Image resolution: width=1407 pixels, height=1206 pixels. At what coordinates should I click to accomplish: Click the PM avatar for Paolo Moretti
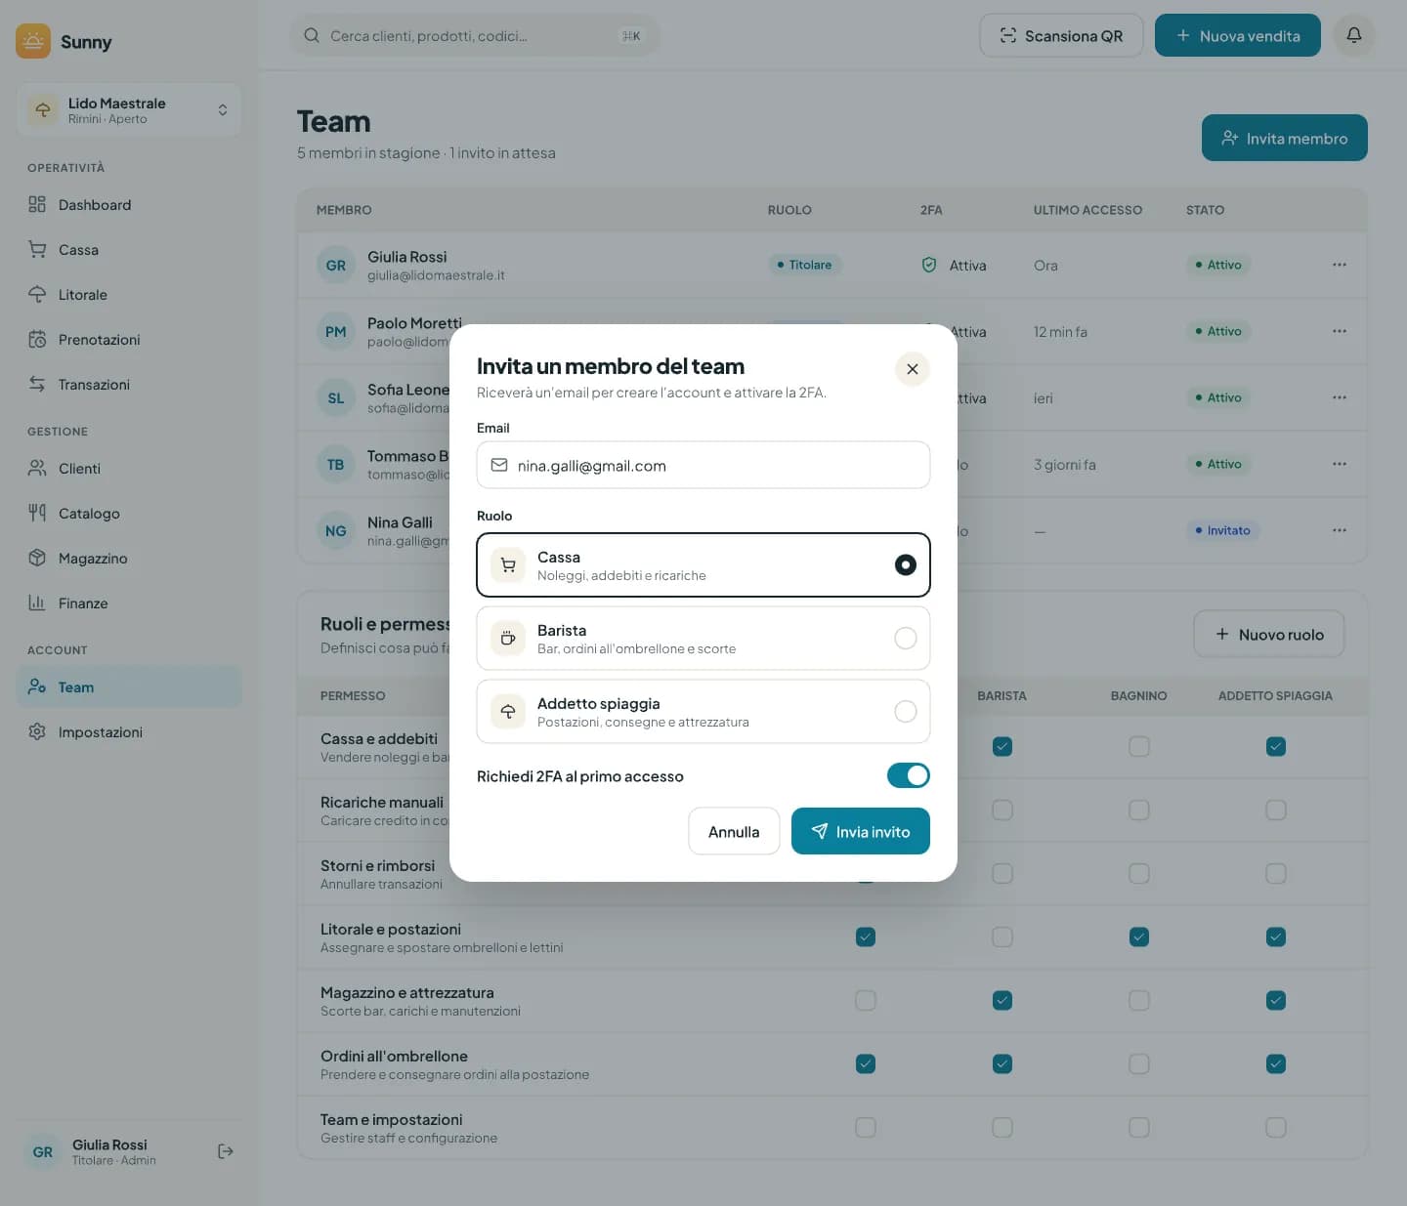point(335,332)
